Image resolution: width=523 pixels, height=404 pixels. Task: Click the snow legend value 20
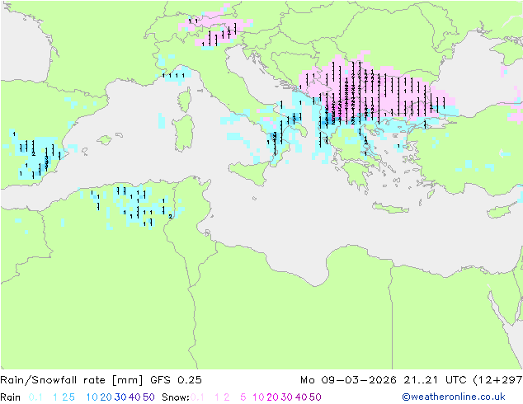tap(272, 397)
